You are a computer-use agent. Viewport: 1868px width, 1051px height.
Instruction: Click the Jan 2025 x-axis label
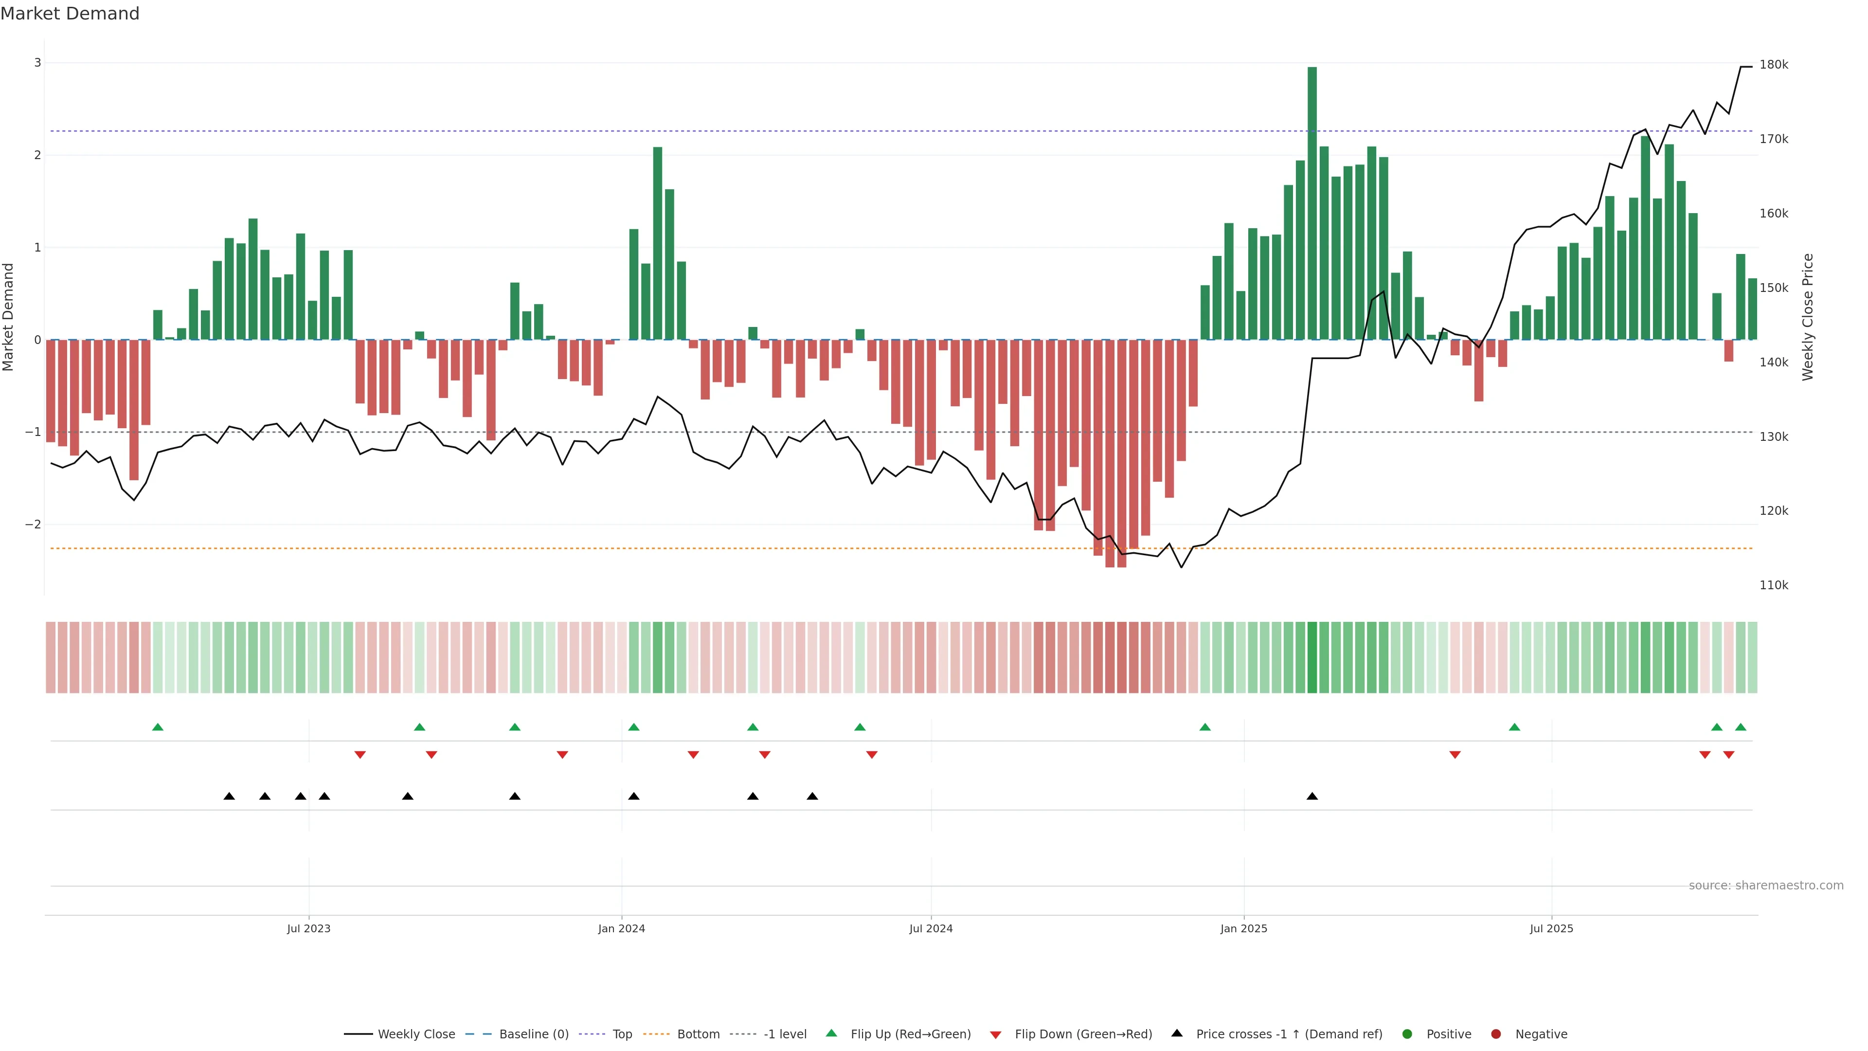pyautogui.click(x=1244, y=928)
